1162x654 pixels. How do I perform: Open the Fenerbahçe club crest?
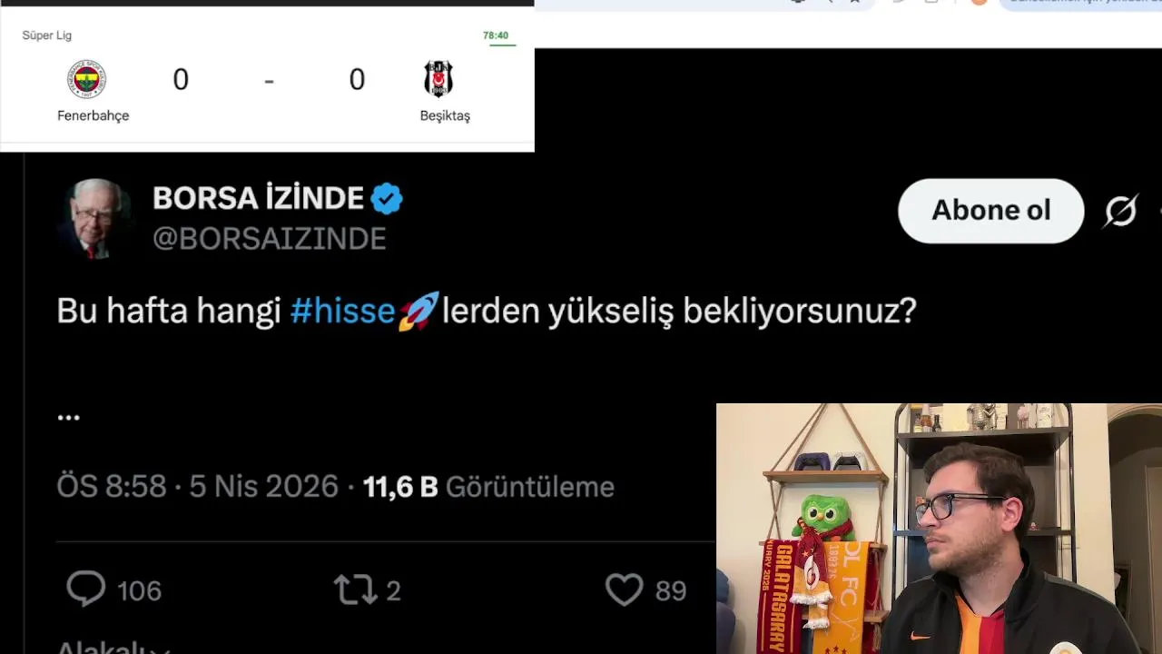87,80
